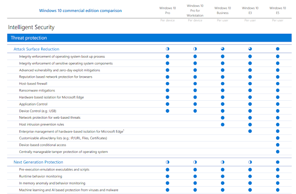Click three-quarter circle for Attack Surface Reduction under E3
This screenshot has height=194, width=296.
coord(250,49)
